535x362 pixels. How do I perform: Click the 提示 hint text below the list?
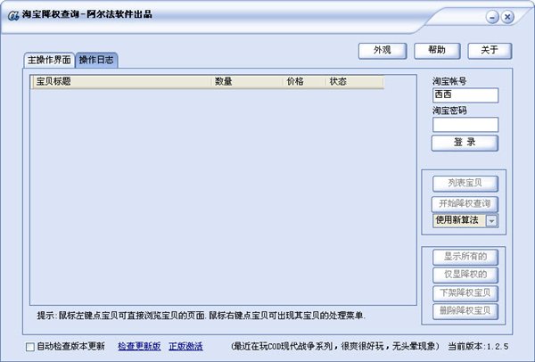(x=201, y=316)
